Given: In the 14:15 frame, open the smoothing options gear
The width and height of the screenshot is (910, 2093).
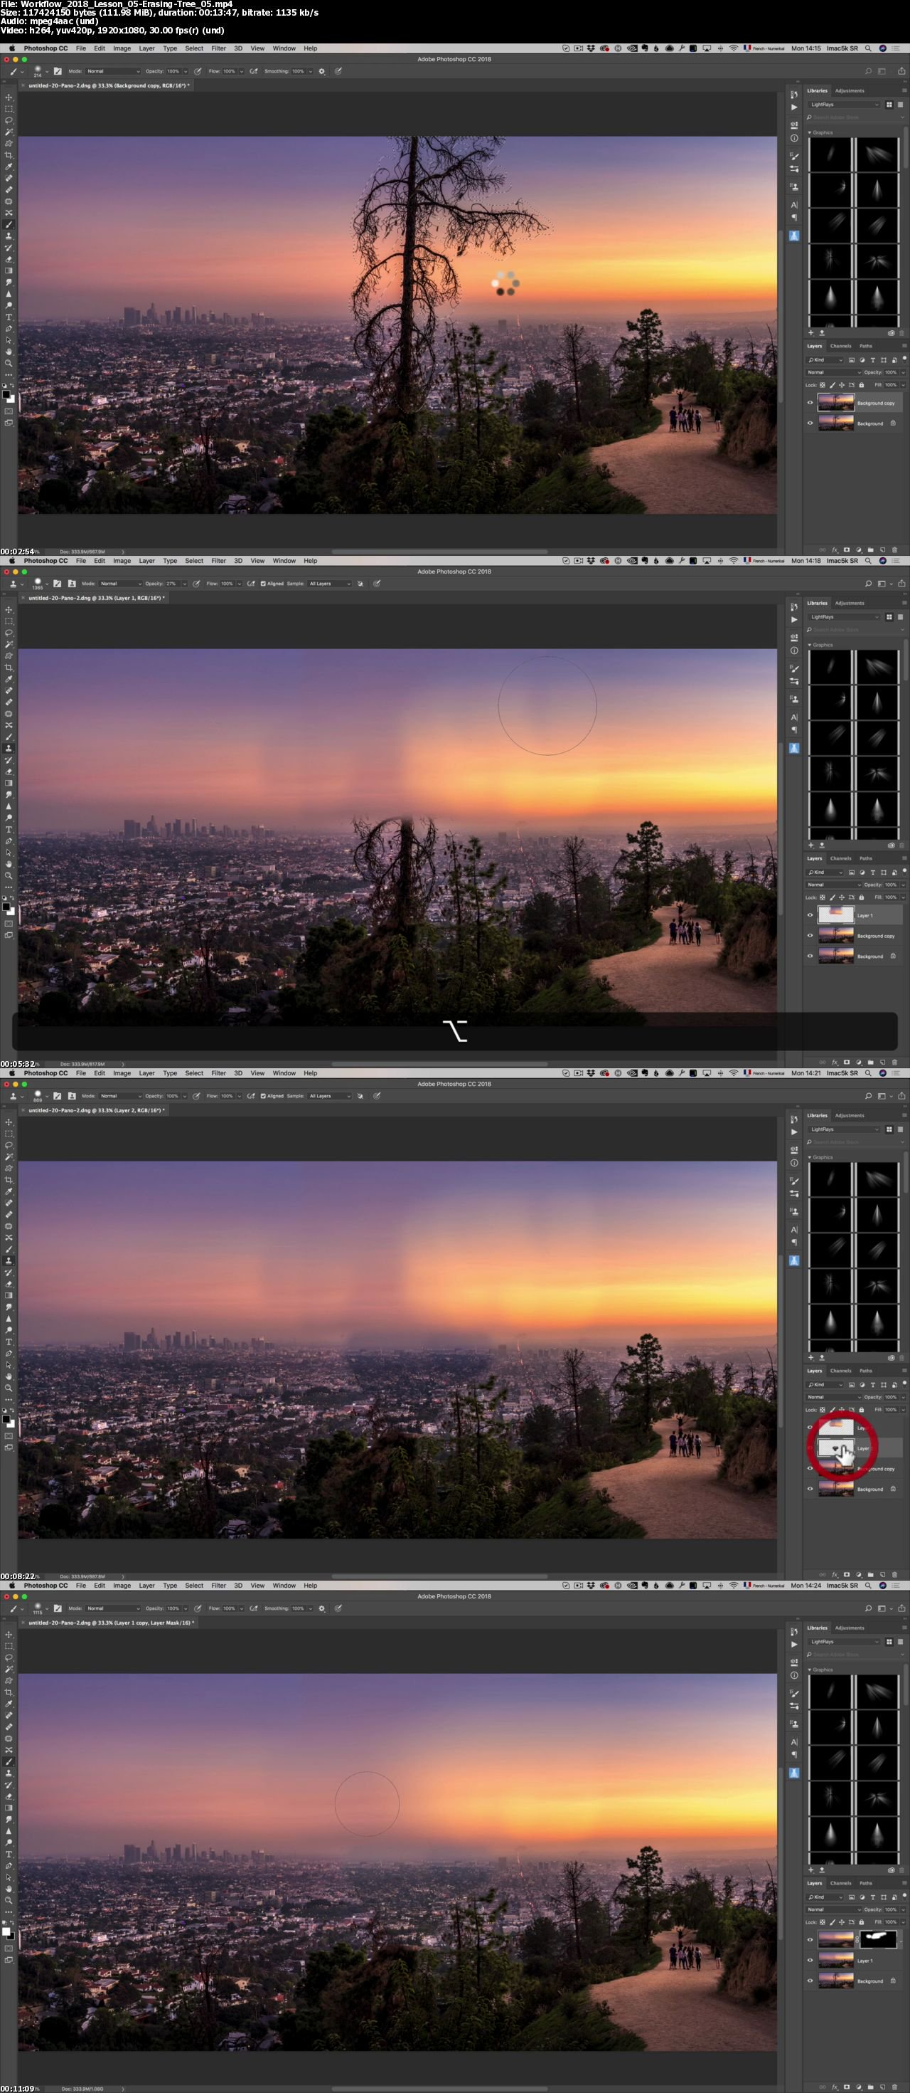Looking at the screenshot, I should point(321,71).
